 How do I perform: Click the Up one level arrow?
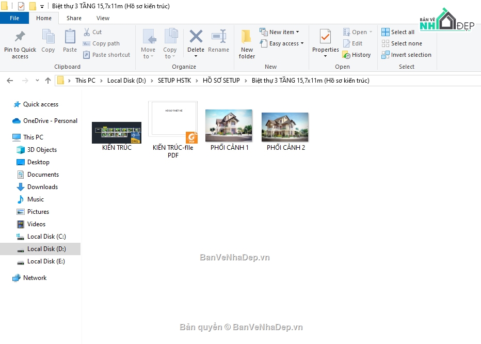48,81
